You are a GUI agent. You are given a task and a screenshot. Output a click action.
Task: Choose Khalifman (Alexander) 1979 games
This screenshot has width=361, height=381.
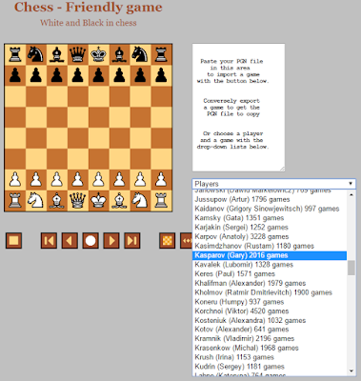pyautogui.click(x=270, y=283)
